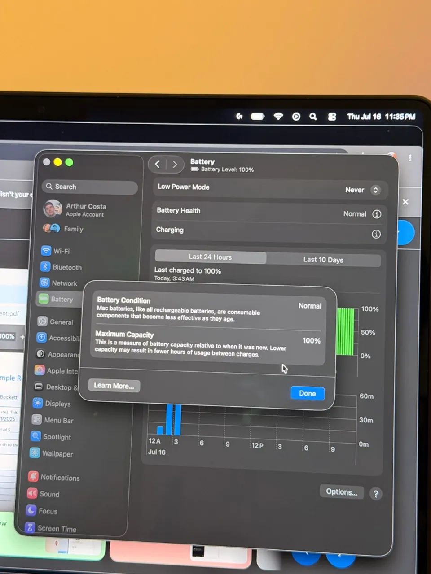
Task: Open the Low Power Mode Never dropdown
Action: (x=363, y=190)
